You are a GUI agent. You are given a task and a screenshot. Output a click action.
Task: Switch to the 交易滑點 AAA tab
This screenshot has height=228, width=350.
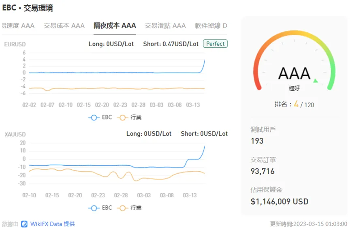[165, 26]
